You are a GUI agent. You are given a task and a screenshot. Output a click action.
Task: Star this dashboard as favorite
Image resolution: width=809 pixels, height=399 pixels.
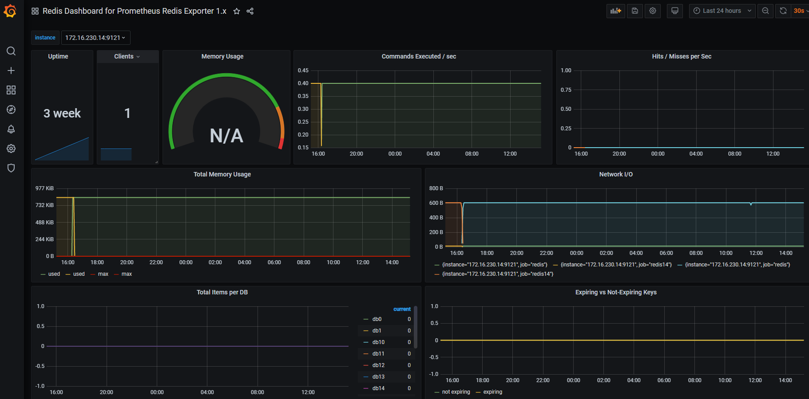(237, 11)
